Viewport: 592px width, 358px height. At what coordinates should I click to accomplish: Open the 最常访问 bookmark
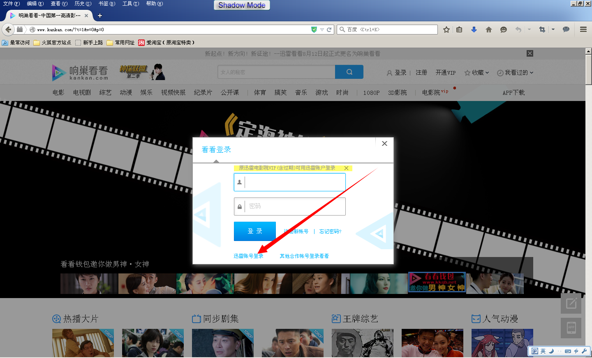(x=16, y=43)
